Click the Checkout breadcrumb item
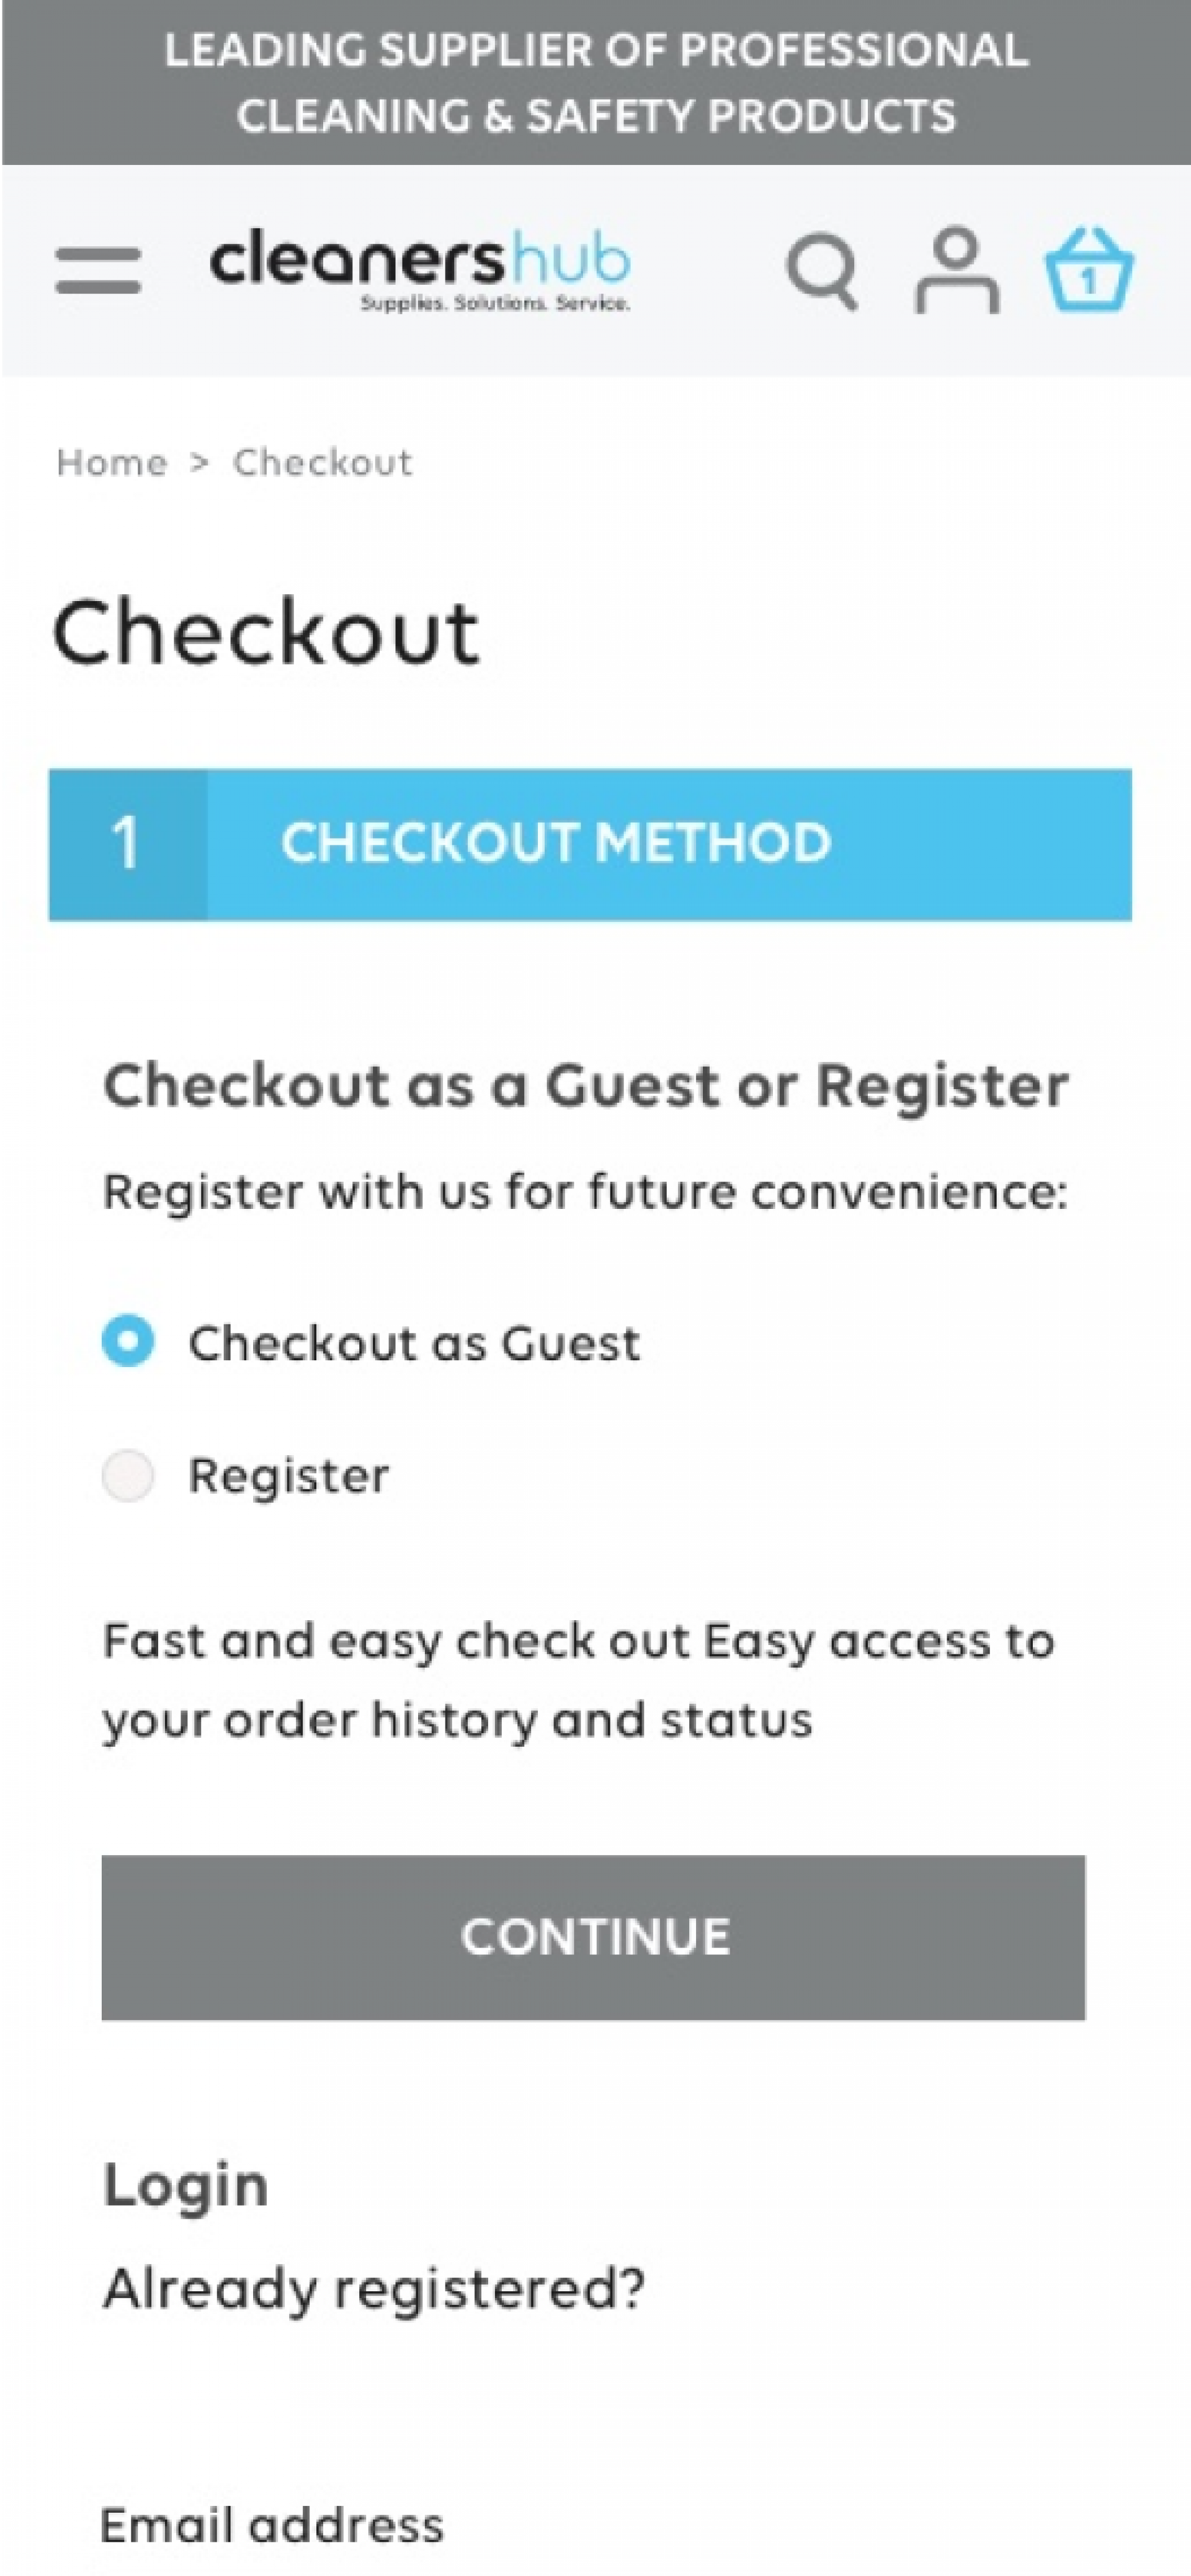 pos(322,463)
